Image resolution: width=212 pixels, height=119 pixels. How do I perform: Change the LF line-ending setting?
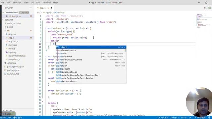(190, 118)
